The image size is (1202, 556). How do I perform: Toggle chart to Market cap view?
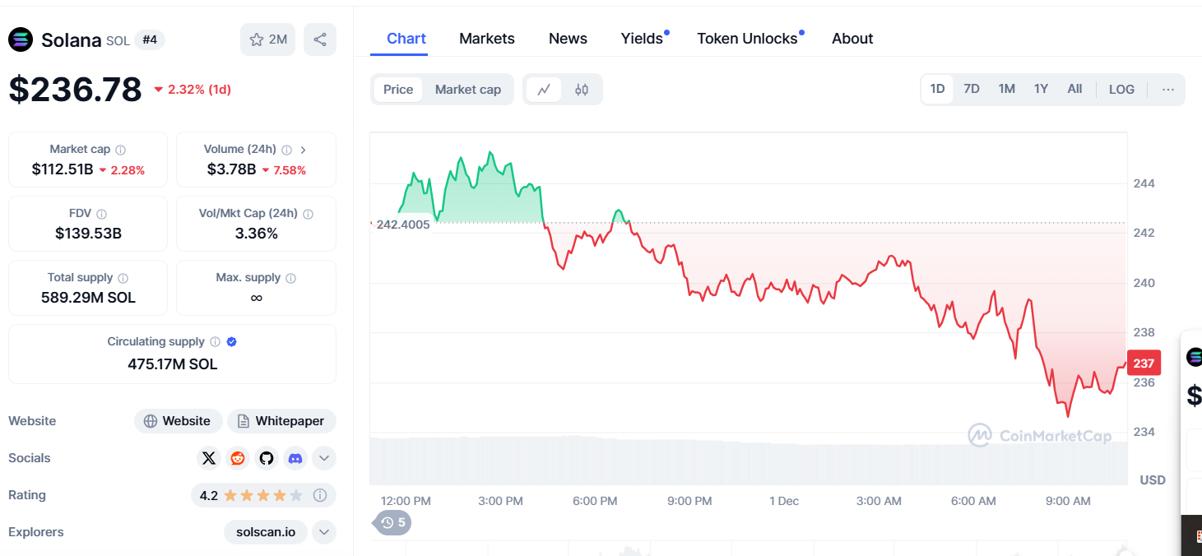tap(467, 90)
